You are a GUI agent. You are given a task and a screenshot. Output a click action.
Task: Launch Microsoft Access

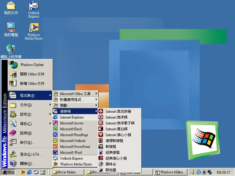pos(75,123)
